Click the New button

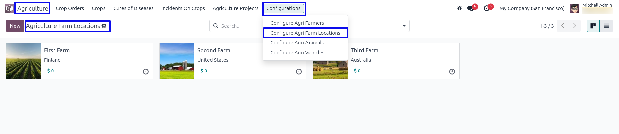15,26
